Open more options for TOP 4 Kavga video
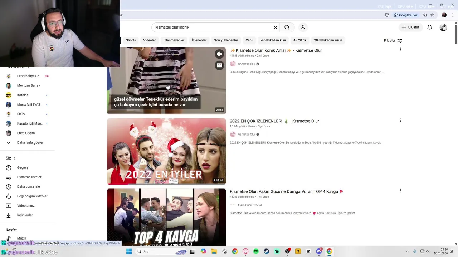This screenshot has height=257, width=458. pos(400,191)
